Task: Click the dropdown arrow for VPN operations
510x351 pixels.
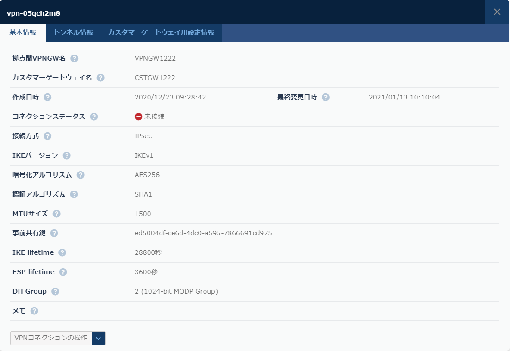Action: click(x=99, y=338)
